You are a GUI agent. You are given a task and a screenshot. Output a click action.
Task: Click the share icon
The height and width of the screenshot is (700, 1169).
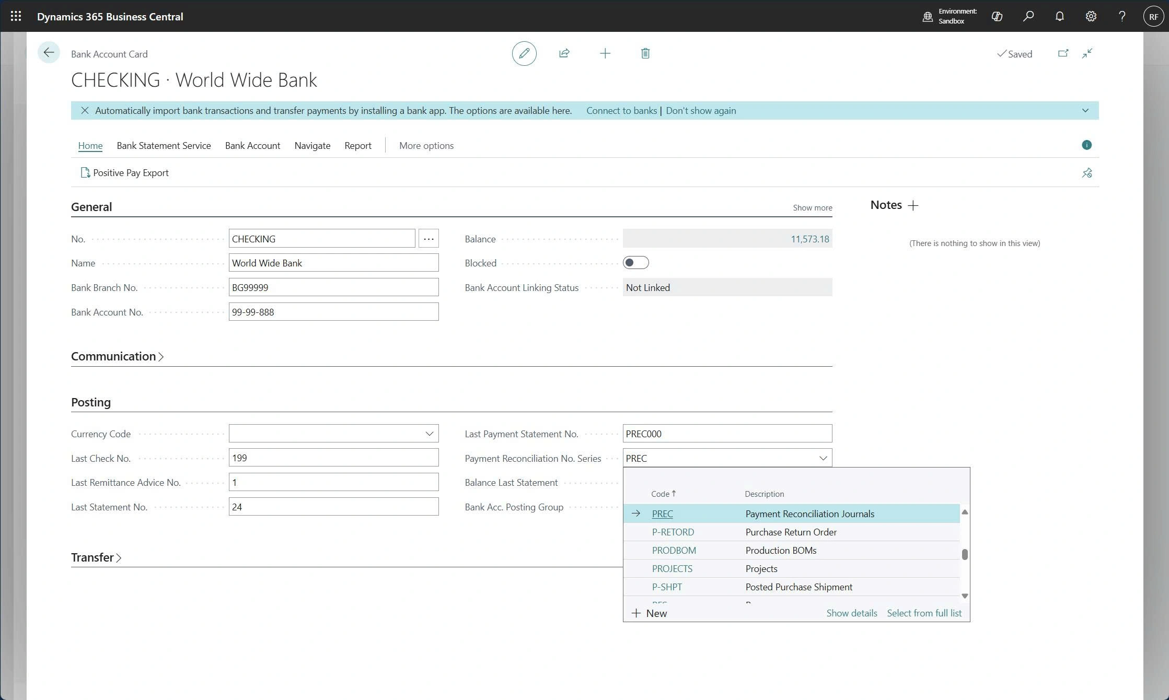coord(564,53)
